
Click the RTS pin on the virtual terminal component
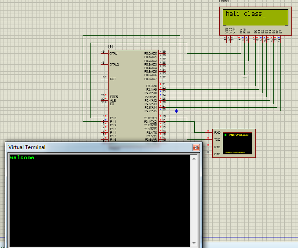click(x=217, y=147)
